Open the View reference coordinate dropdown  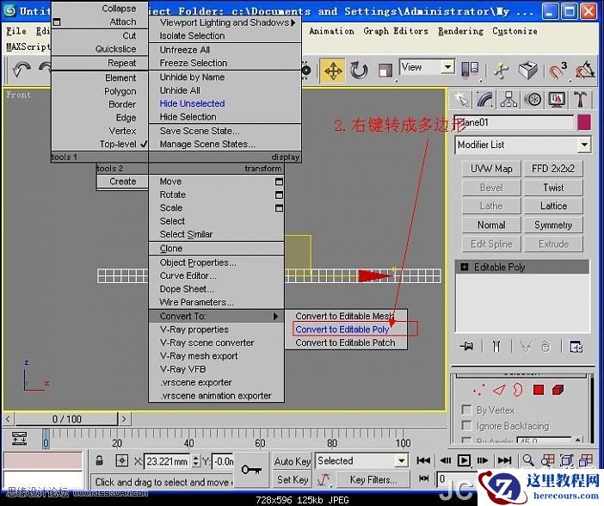point(428,67)
